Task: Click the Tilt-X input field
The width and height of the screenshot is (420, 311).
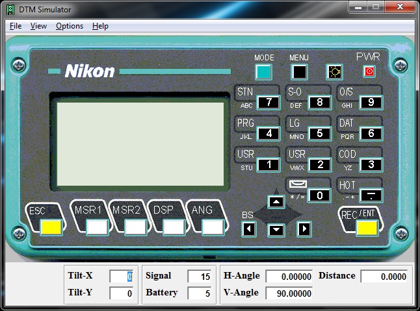Action: pyautogui.click(x=122, y=276)
